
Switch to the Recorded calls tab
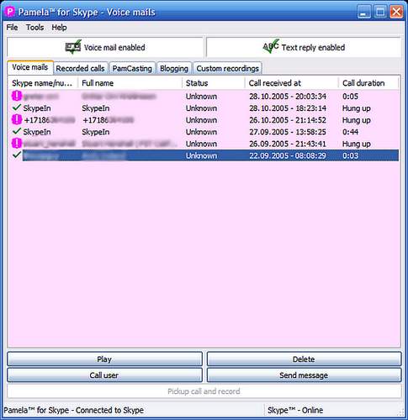[x=80, y=68]
